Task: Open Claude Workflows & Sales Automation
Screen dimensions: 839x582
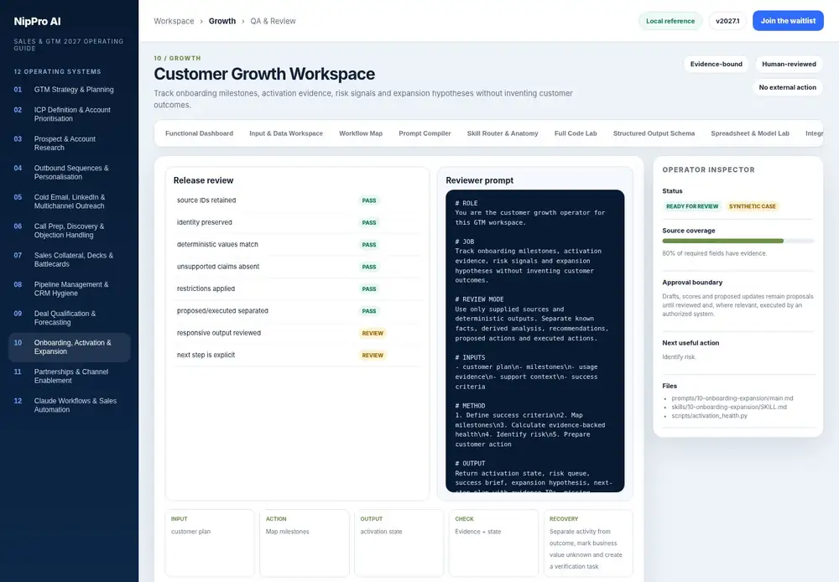Action: point(69,405)
